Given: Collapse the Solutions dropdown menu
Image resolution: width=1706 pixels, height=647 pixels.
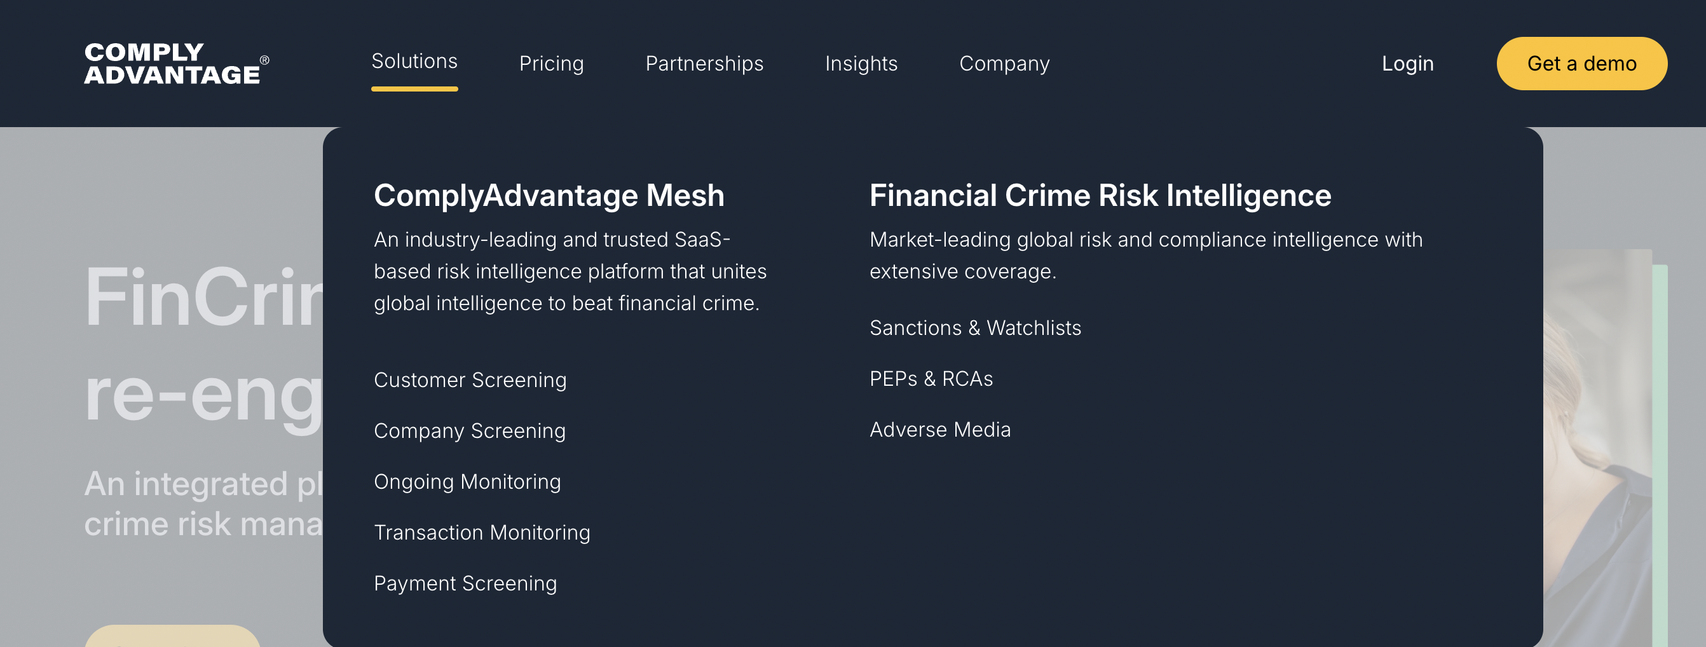Looking at the screenshot, I should [414, 62].
